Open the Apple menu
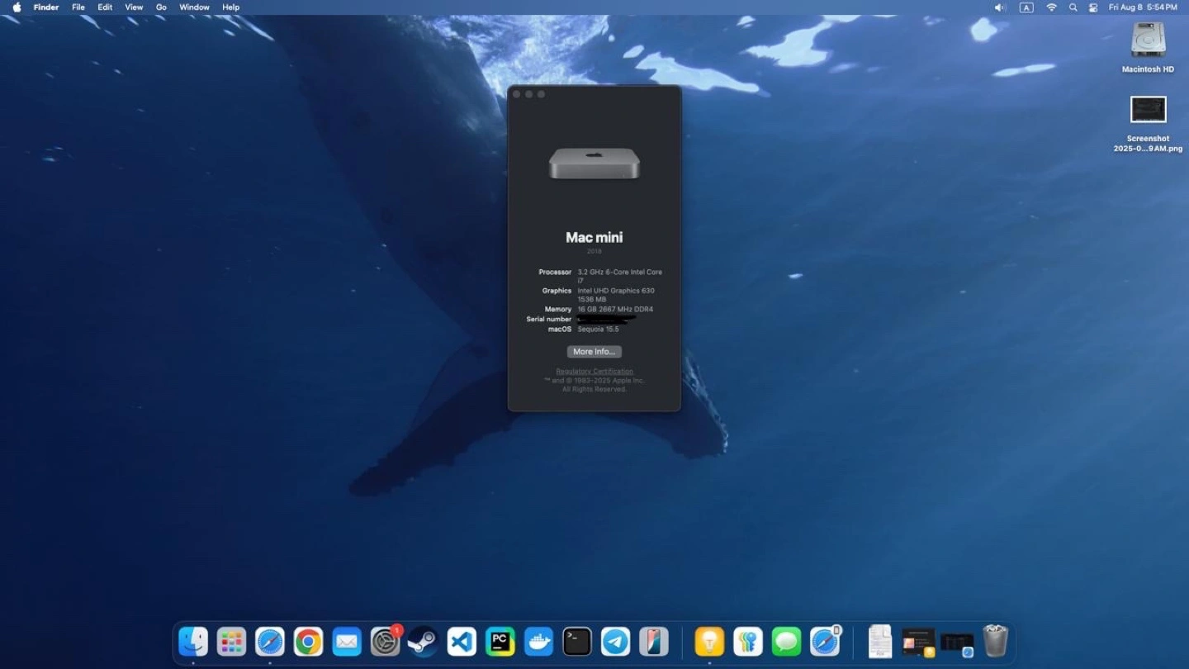Image resolution: width=1189 pixels, height=669 pixels. coord(17,7)
